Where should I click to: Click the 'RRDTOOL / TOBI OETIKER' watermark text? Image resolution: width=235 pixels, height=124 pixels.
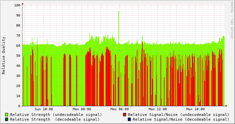232,20
